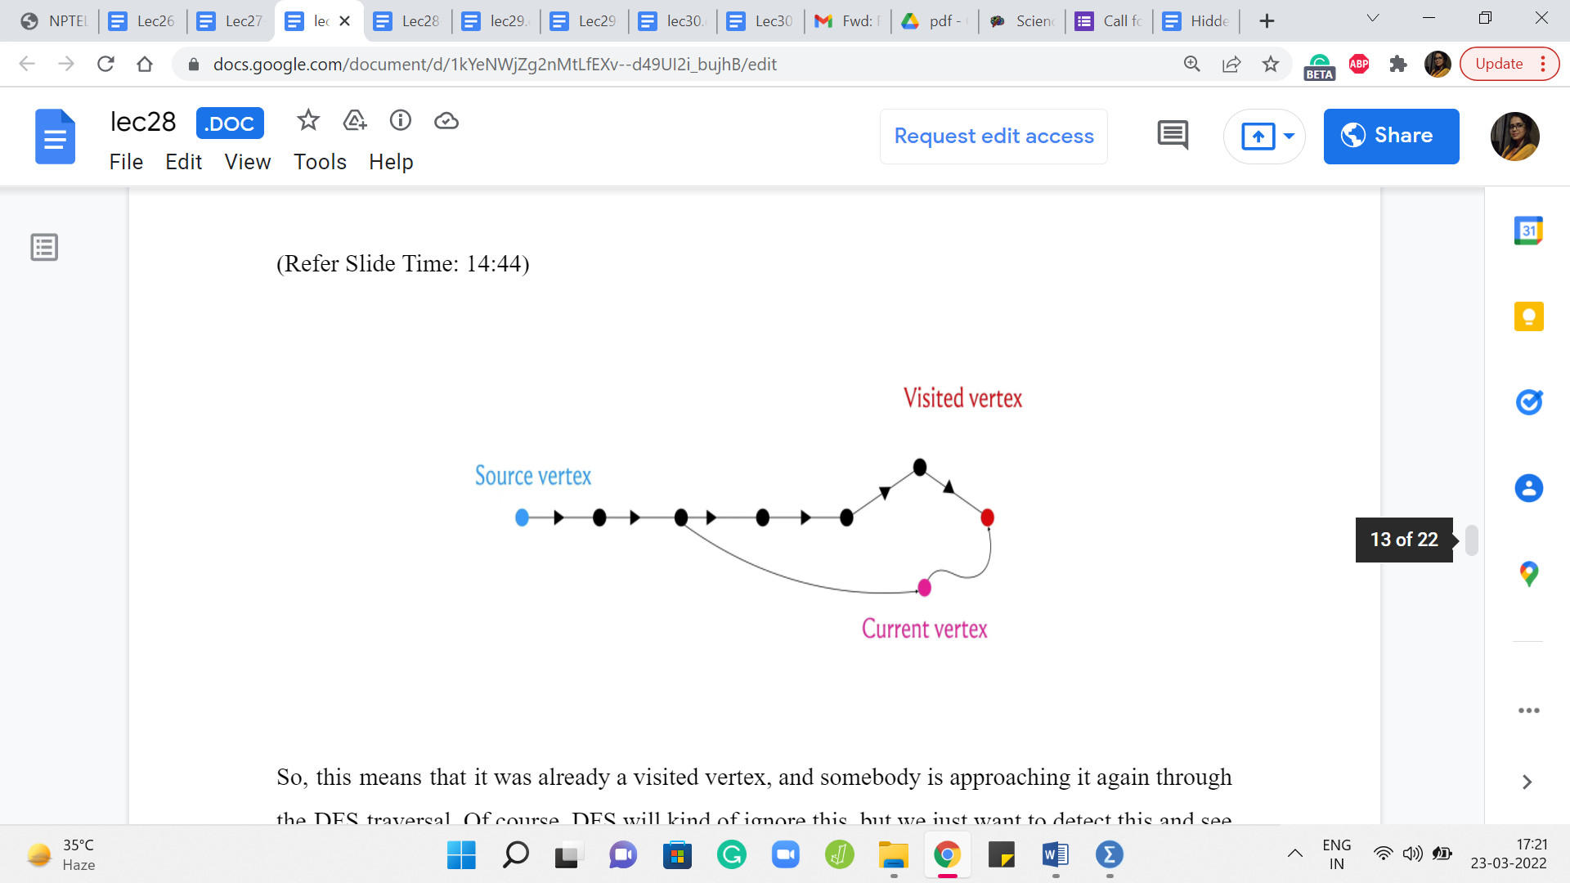Click the page scrollbar thumb

pos(1471,540)
